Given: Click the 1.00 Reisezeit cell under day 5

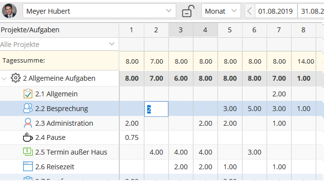Looking at the screenshot, I should [230, 167].
